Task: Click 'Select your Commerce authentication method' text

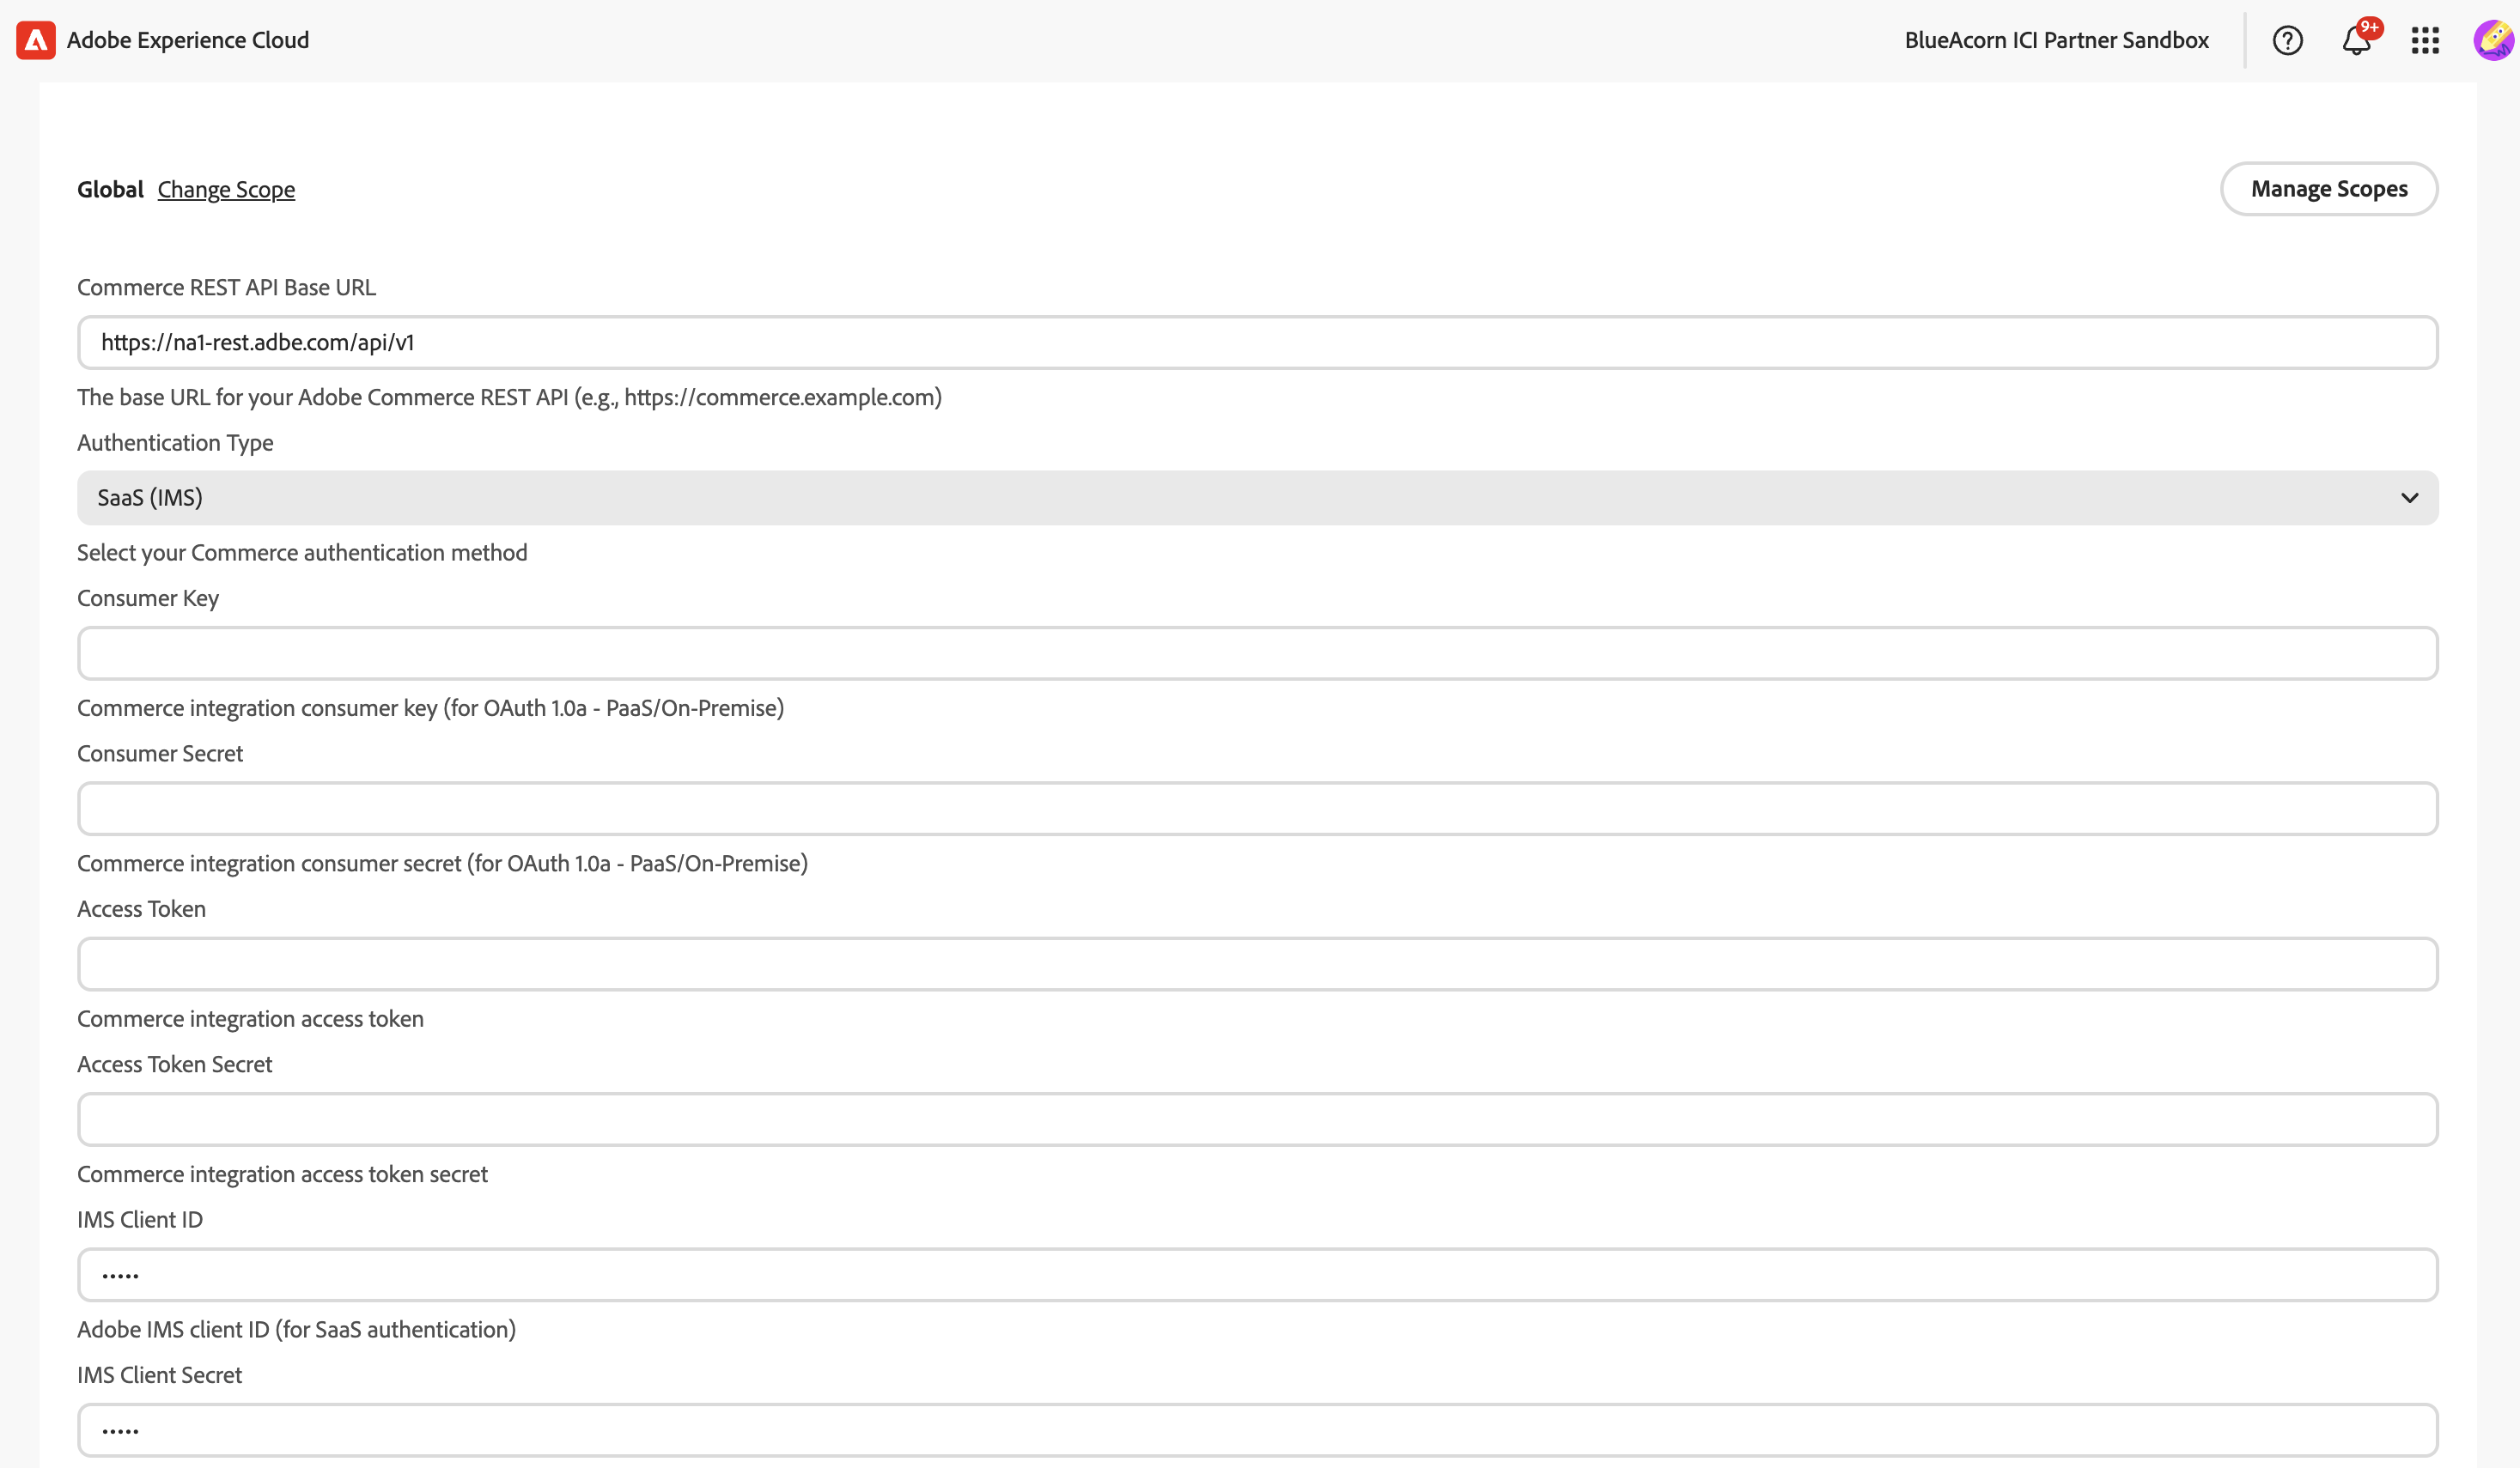Action: [302, 553]
